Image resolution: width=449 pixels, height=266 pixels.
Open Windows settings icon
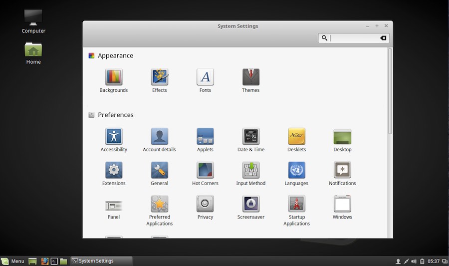(x=342, y=204)
